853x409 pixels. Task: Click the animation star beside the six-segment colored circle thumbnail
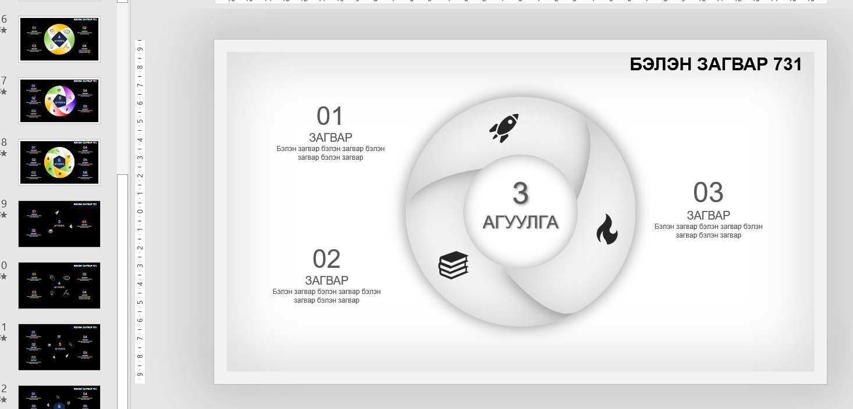click(3, 153)
